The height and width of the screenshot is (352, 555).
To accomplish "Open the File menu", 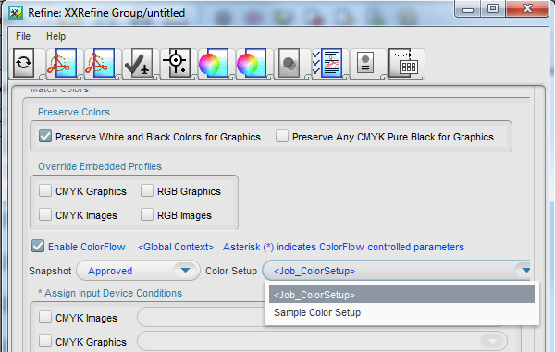I will [x=23, y=36].
